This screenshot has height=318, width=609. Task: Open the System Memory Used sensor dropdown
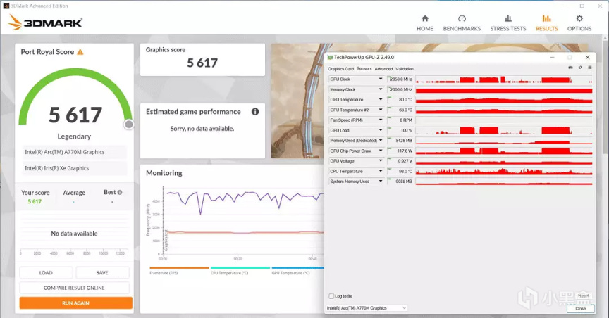click(x=381, y=182)
